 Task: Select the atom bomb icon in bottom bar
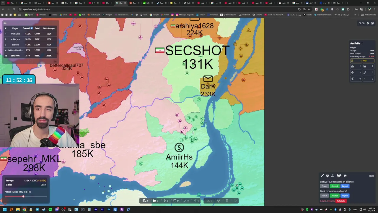pyautogui.click(x=219, y=201)
